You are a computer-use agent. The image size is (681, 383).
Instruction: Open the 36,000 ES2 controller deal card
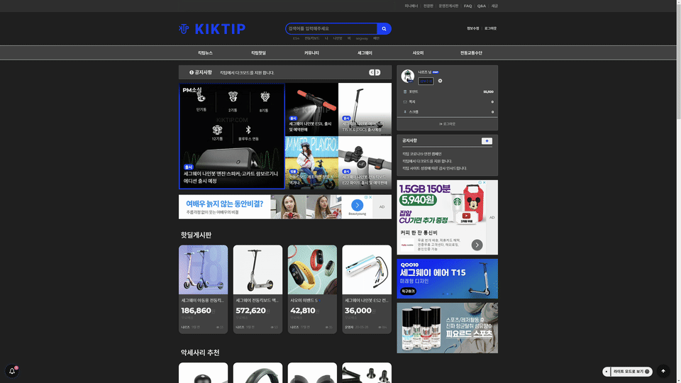click(367, 289)
